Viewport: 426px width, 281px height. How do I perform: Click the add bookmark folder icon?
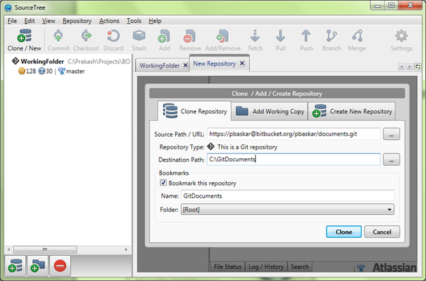point(38,265)
